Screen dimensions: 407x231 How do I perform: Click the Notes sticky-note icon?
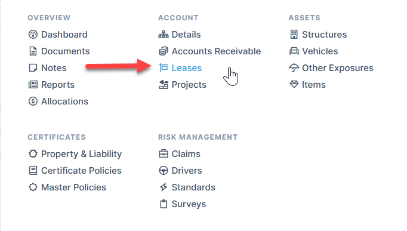[33, 67]
